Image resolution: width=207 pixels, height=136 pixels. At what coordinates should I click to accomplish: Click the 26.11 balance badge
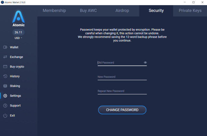point(18,32)
